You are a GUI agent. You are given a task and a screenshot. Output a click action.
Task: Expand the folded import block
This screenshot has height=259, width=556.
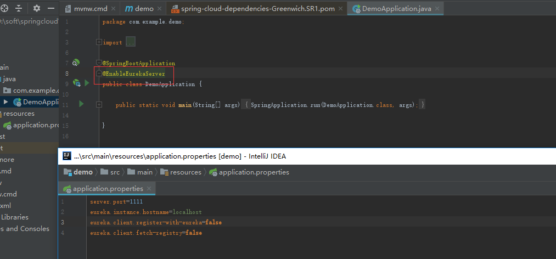(x=99, y=42)
